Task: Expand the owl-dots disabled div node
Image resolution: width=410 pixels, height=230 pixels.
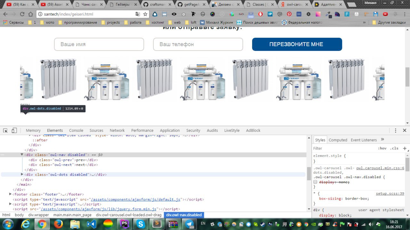Action: [22, 175]
